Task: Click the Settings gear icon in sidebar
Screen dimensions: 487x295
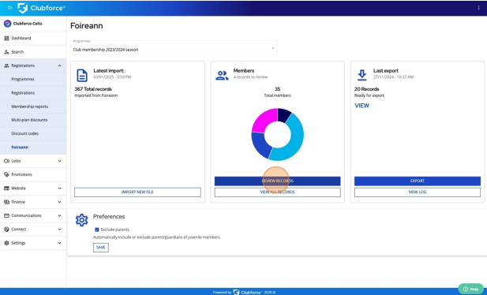Action: tap(6, 243)
